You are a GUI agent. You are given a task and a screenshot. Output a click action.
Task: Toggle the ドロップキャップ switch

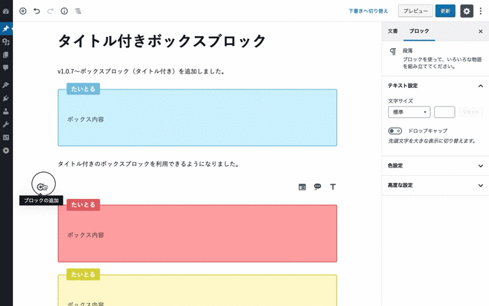pyautogui.click(x=395, y=131)
